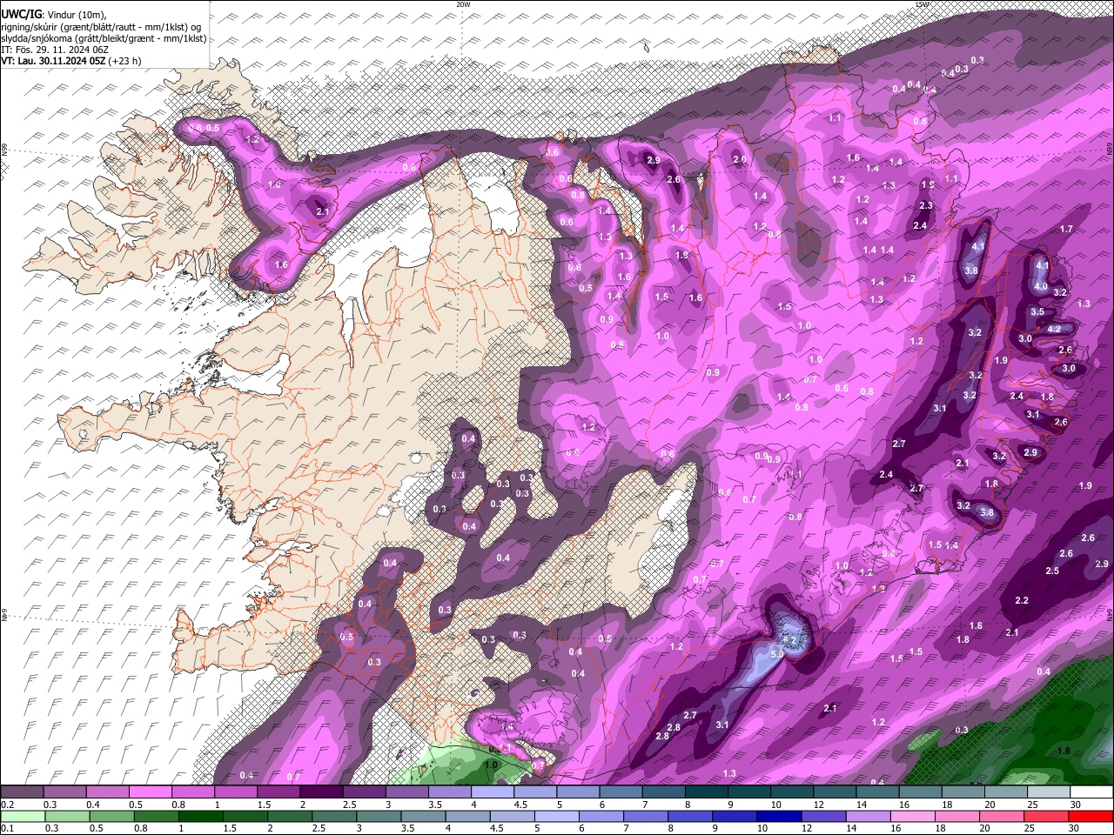The width and height of the screenshot is (1114, 835).
Task: Select the snow-scale swatch labeled 1.5
Action: [278, 792]
